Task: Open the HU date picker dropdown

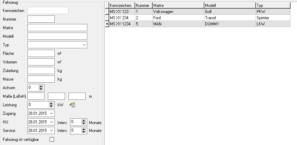Action: (x=52, y=122)
